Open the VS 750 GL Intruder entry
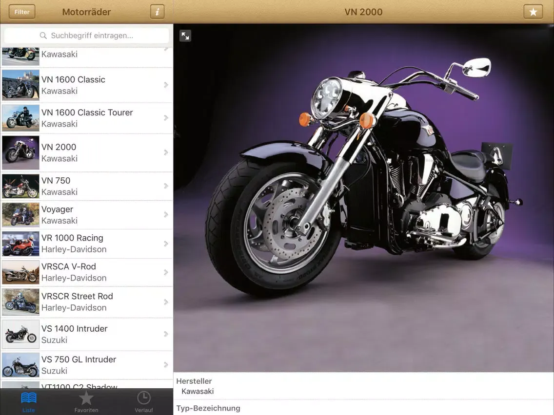The image size is (554, 415). [x=87, y=365]
